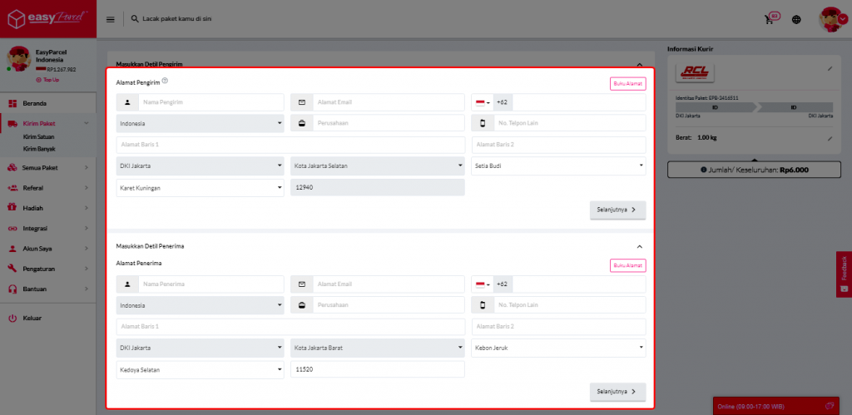Collapse the Masukkan Detil Penerima section
852x415 pixels.
click(639, 247)
